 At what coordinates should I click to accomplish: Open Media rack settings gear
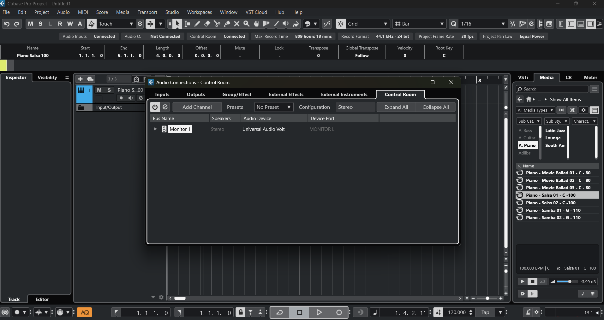[583, 110]
